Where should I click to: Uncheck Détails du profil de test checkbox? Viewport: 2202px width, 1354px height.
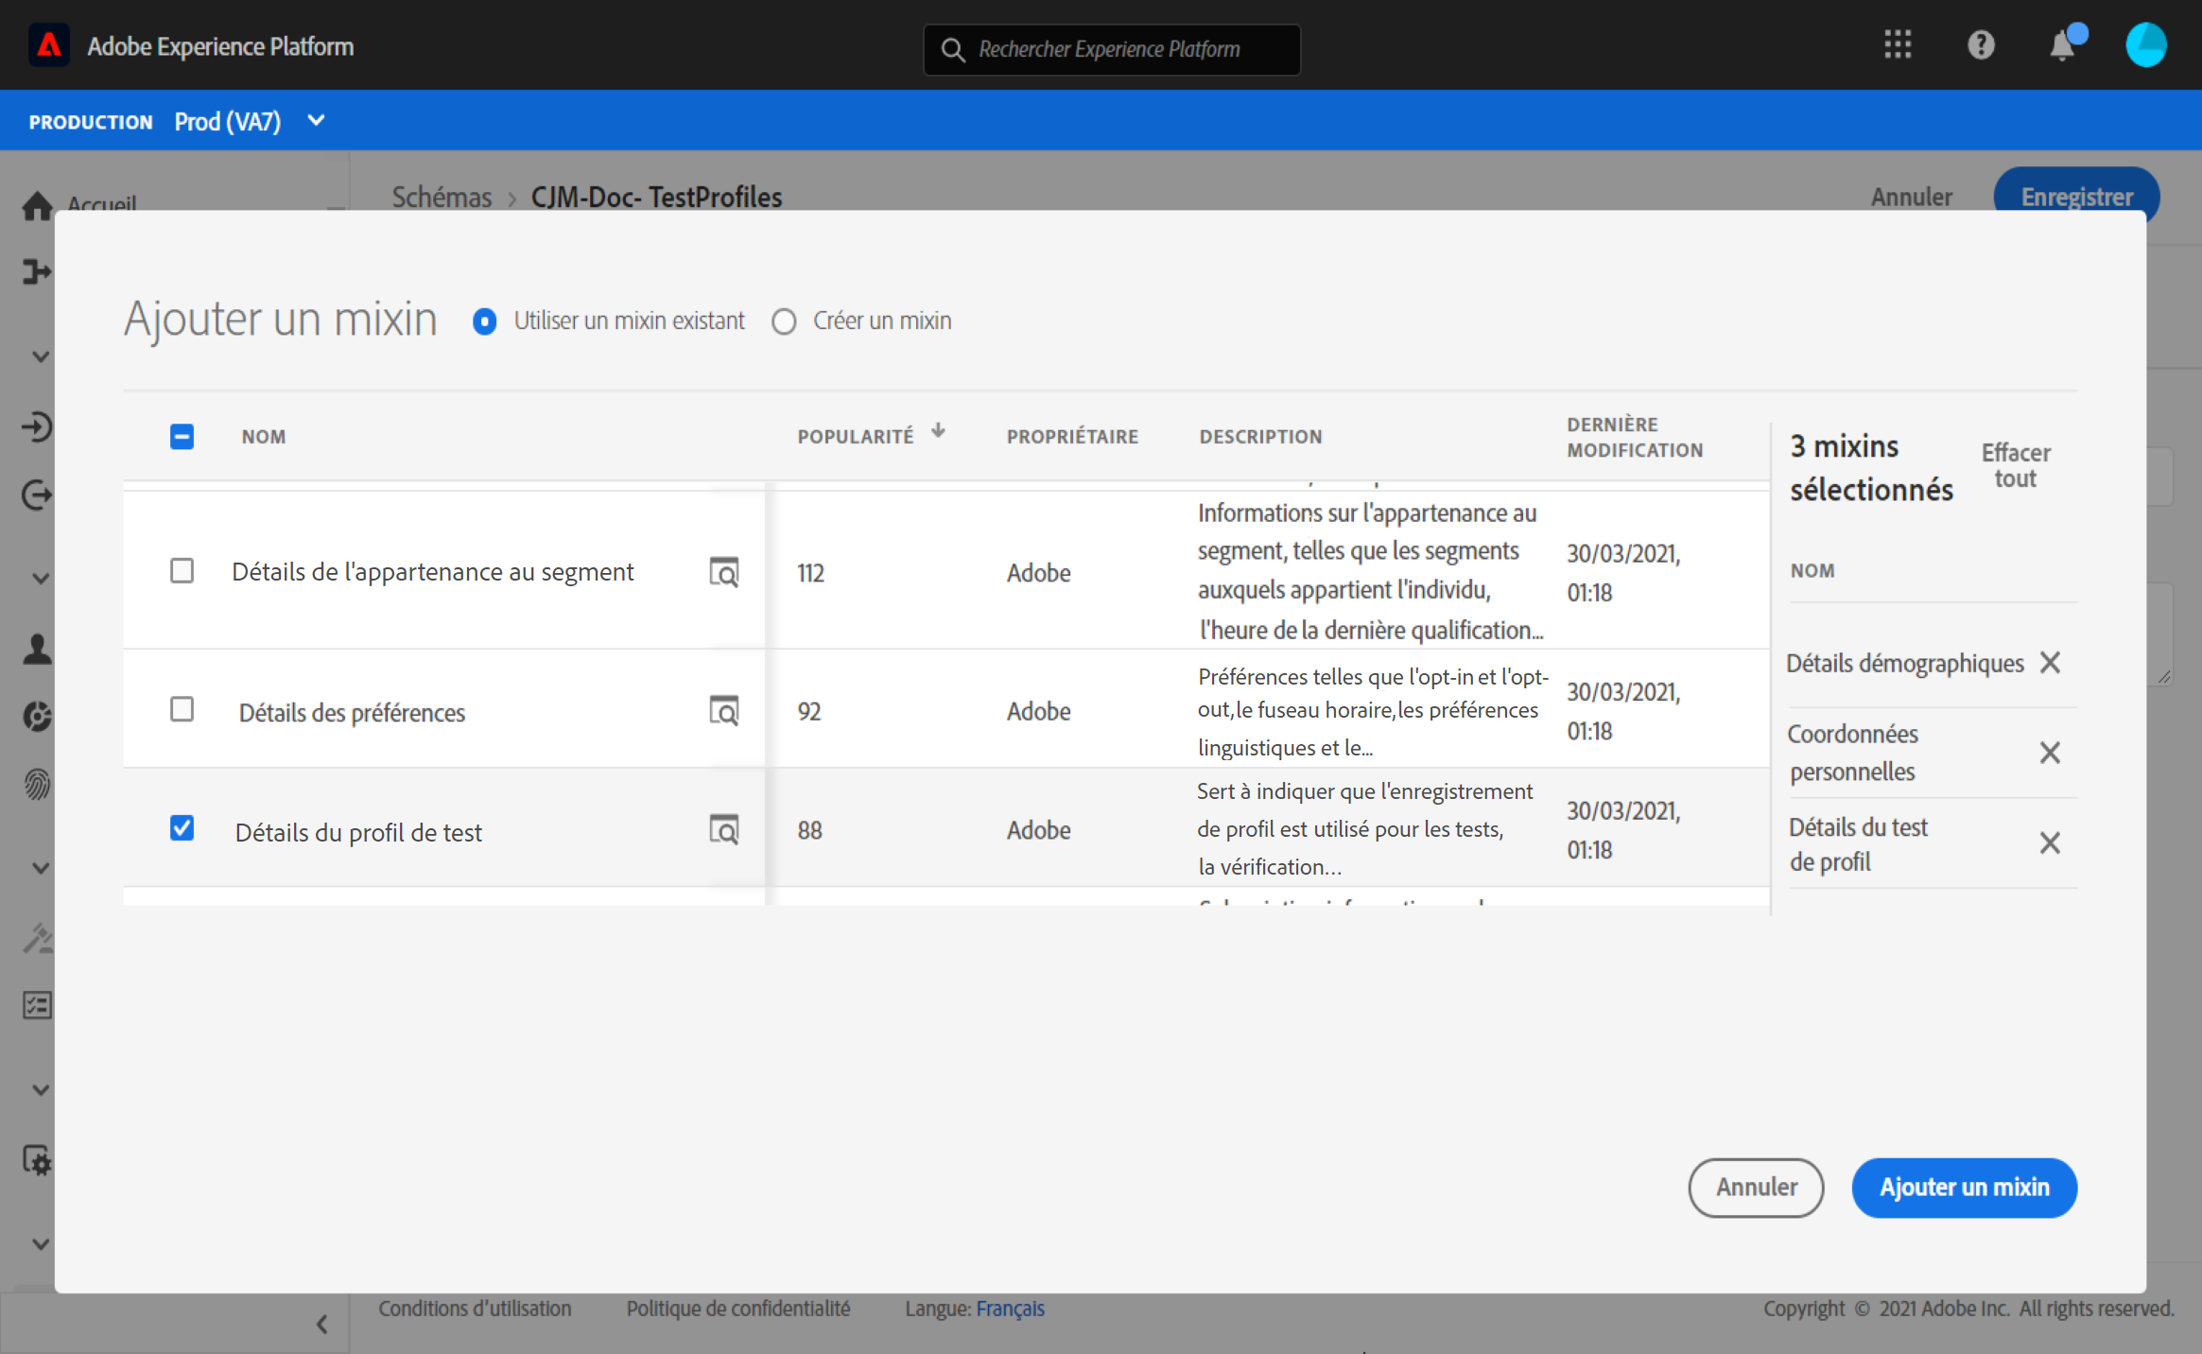tap(182, 828)
